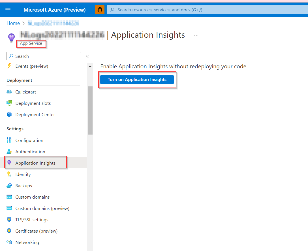Click the Deployment Center cube icon
308x251 pixels.
pos(9,114)
